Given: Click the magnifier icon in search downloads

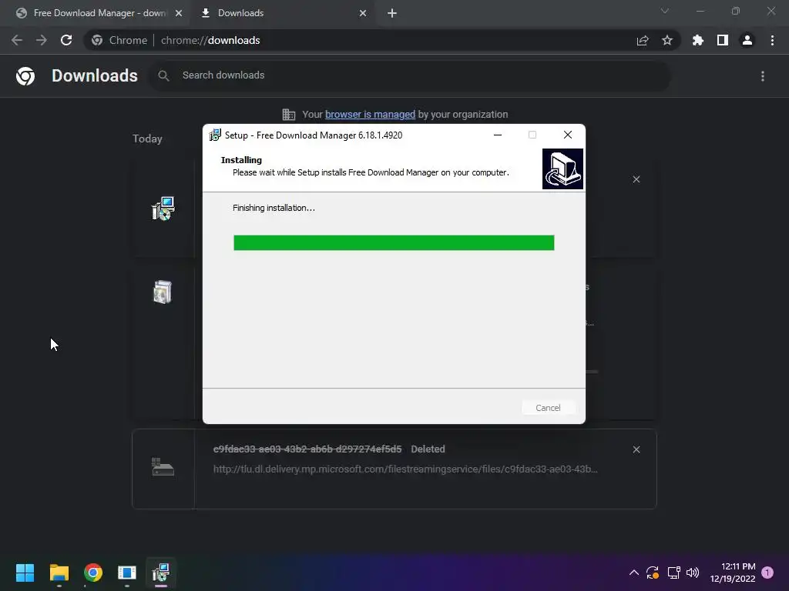Looking at the screenshot, I should click(163, 76).
